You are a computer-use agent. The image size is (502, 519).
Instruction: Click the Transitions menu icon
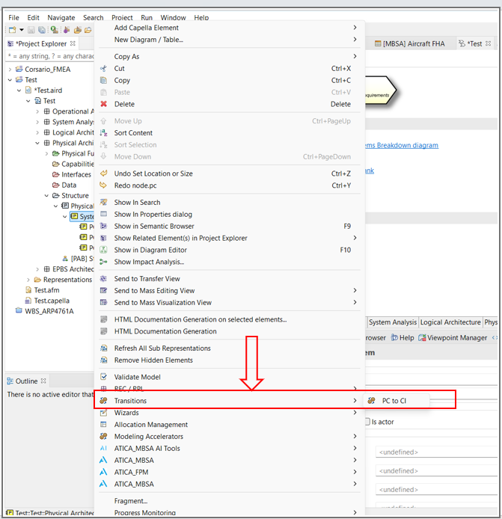(x=104, y=401)
